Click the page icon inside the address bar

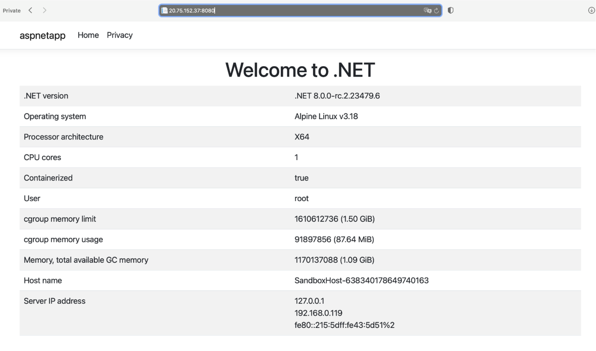(163, 10)
